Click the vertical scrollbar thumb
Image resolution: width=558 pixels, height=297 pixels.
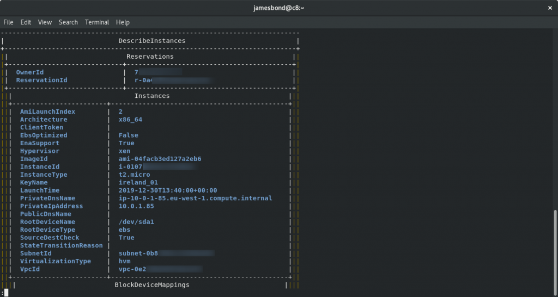(555, 251)
